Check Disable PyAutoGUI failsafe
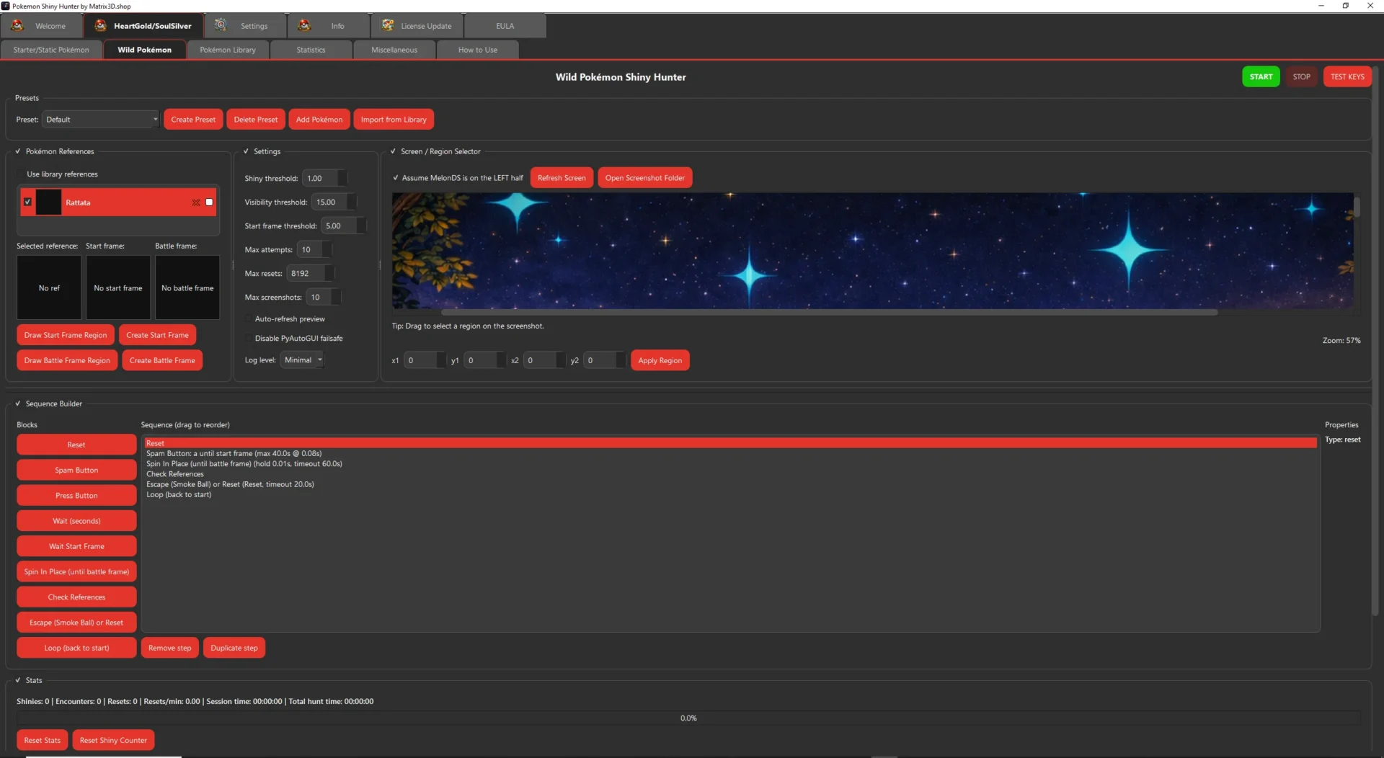Screen dimensions: 1384x758 (x=249, y=339)
